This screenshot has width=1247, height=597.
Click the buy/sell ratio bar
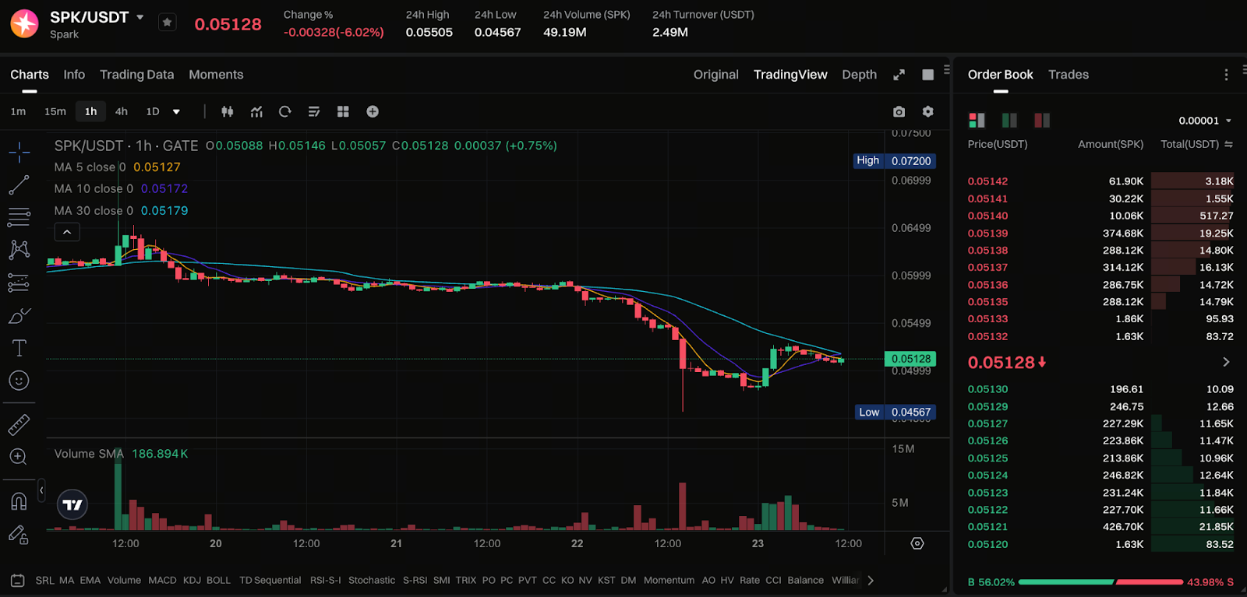(x=1100, y=582)
